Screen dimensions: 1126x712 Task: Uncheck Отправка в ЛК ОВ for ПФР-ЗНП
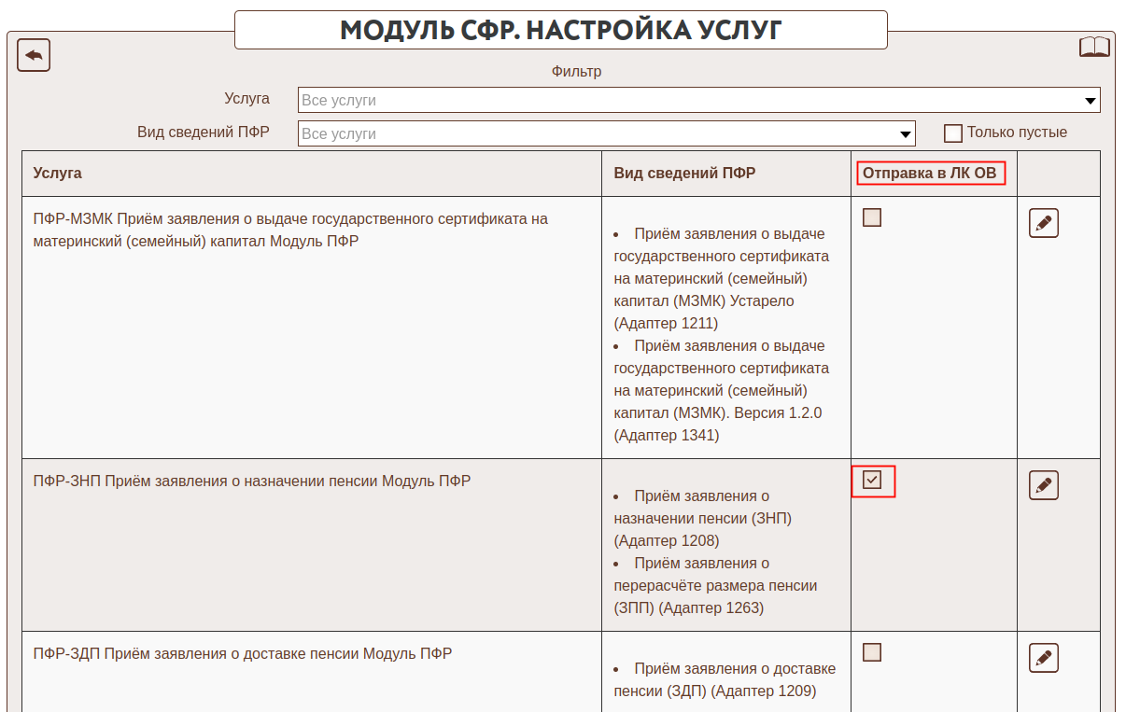pos(872,481)
